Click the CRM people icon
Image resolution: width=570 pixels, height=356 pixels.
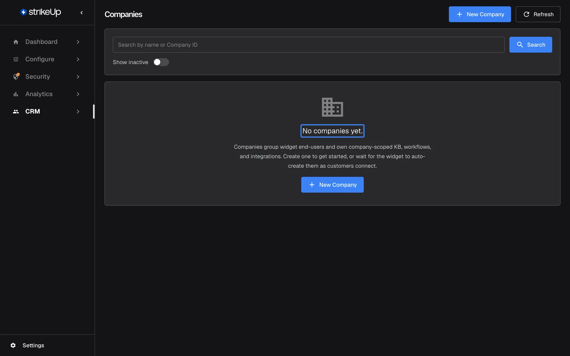[x=16, y=111]
